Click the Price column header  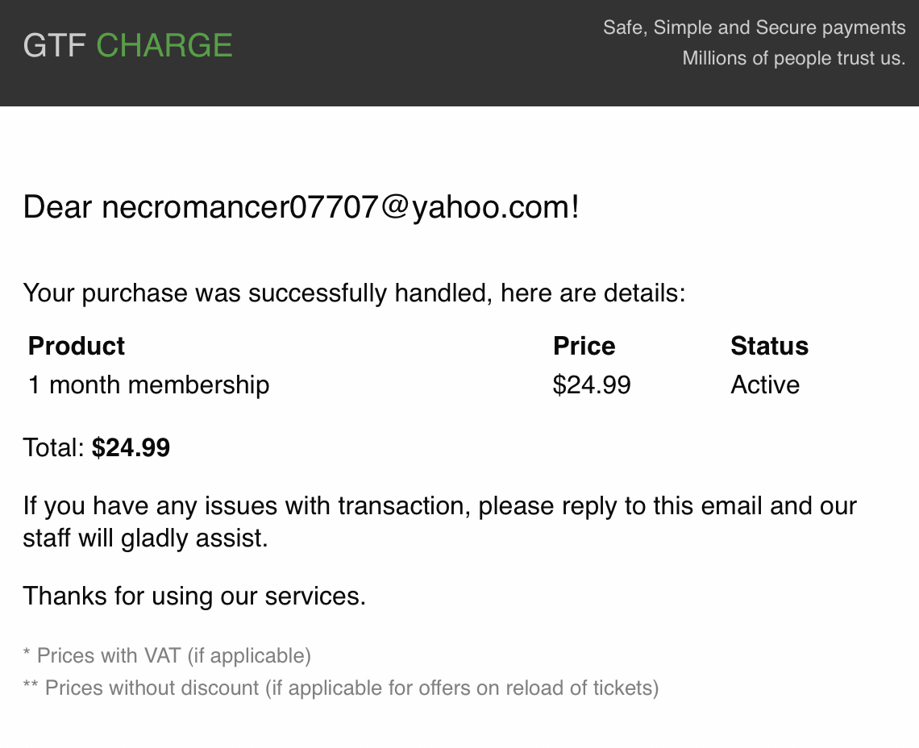584,346
